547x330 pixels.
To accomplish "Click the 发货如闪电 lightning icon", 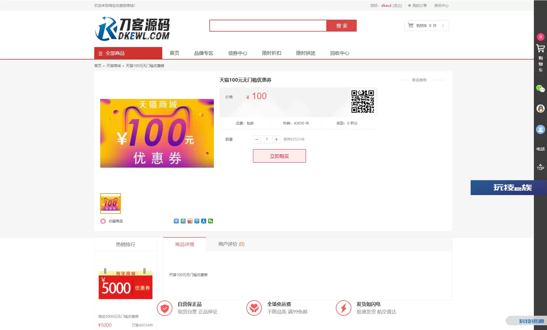I will pyautogui.click(x=344, y=308).
